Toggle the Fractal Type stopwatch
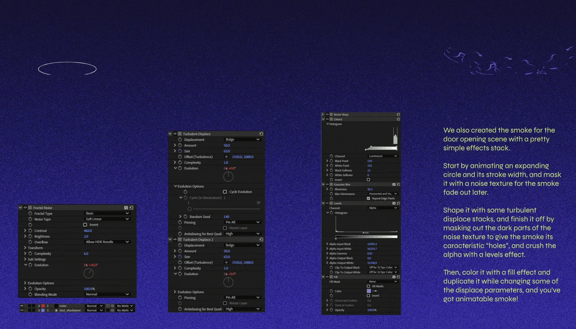Image resolution: width=576 pixels, height=329 pixels. (30, 213)
